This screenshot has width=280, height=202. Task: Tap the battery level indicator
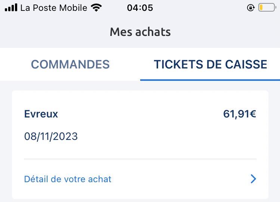click(x=266, y=7)
